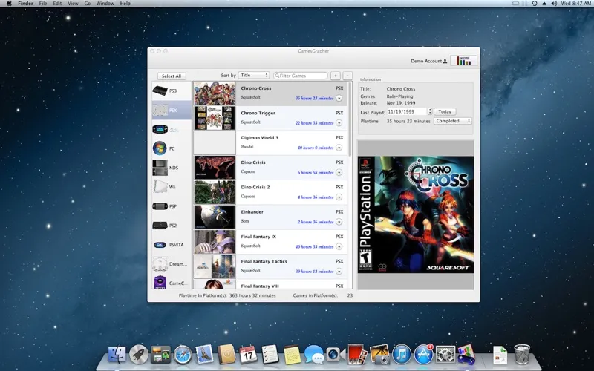Open Calendar showing 17 in dock
The height and width of the screenshot is (371, 594).
(249, 355)
